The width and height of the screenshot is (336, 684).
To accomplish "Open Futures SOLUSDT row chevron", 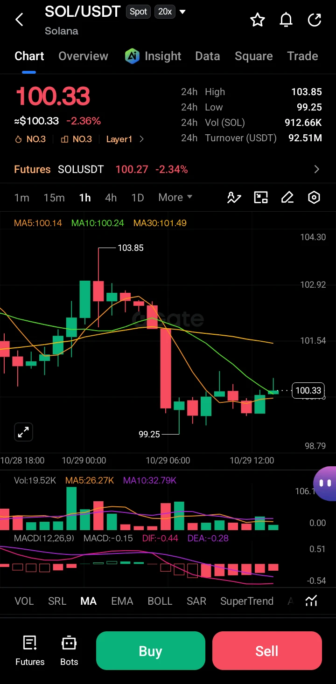I will coord(317,169).
